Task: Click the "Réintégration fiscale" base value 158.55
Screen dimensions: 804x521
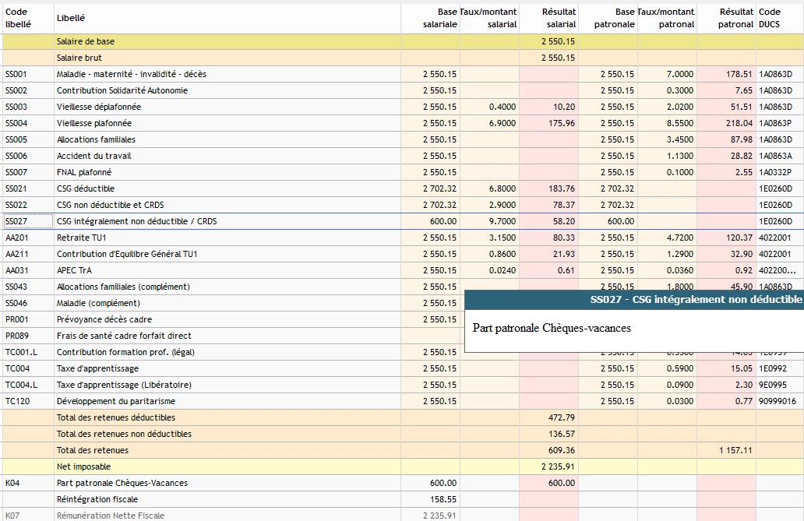Action: coord(443,499)
